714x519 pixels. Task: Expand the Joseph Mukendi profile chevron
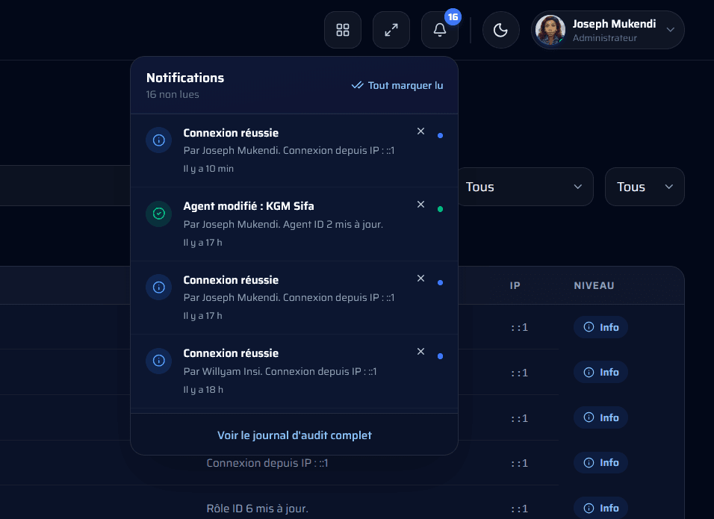670,30
